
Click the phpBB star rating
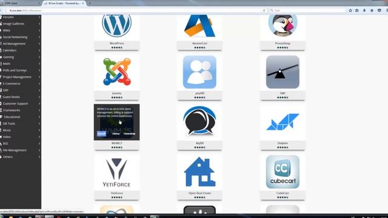tap(199, 97)
